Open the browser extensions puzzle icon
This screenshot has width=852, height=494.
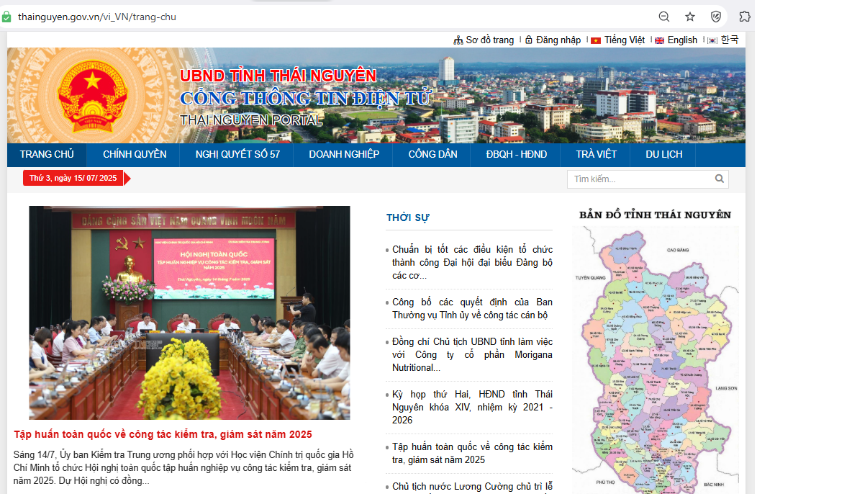(744, 17)
